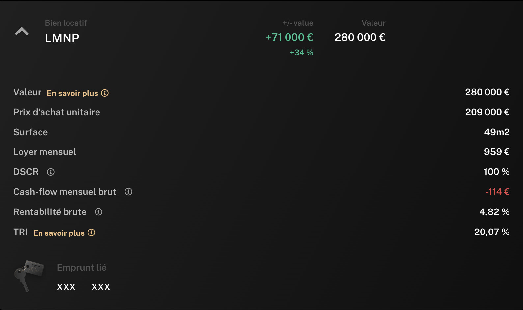Screen dimensions: 523x310
Task: Click the negative cash-flow value -114 €
Action: click(x=498, y=192)
